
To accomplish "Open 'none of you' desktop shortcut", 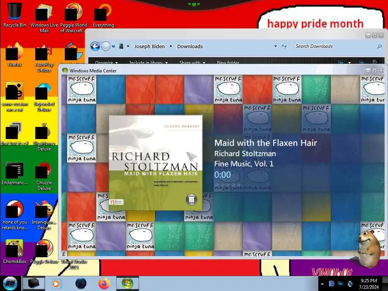I will click(x=14, y=215).
